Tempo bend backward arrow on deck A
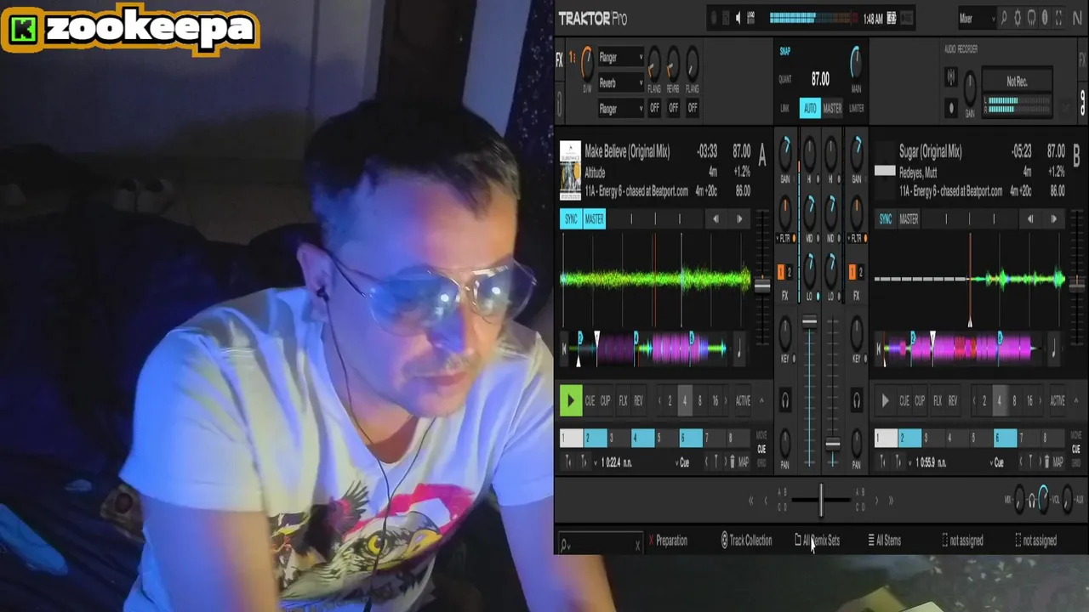 pos(716,218)
